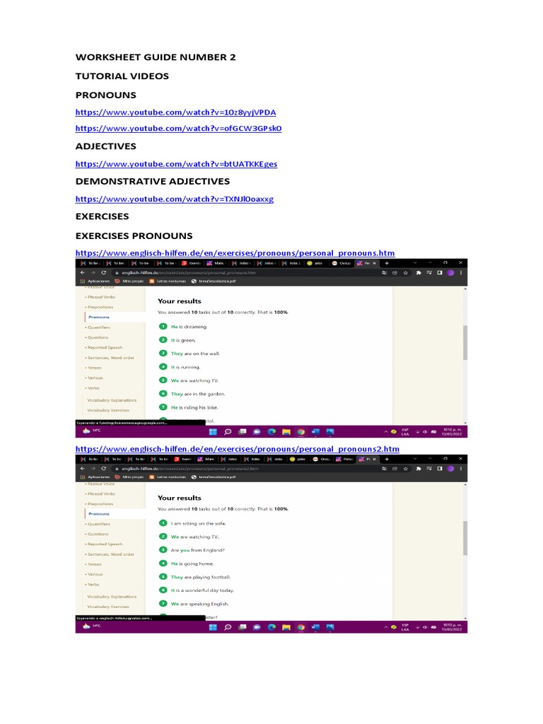Expand the tab search chevron in the personal_pronouns.htm browser
Image resolution: width=543 pixels, height=724 pixels.
pyautogui.click(x=415, y=263)
